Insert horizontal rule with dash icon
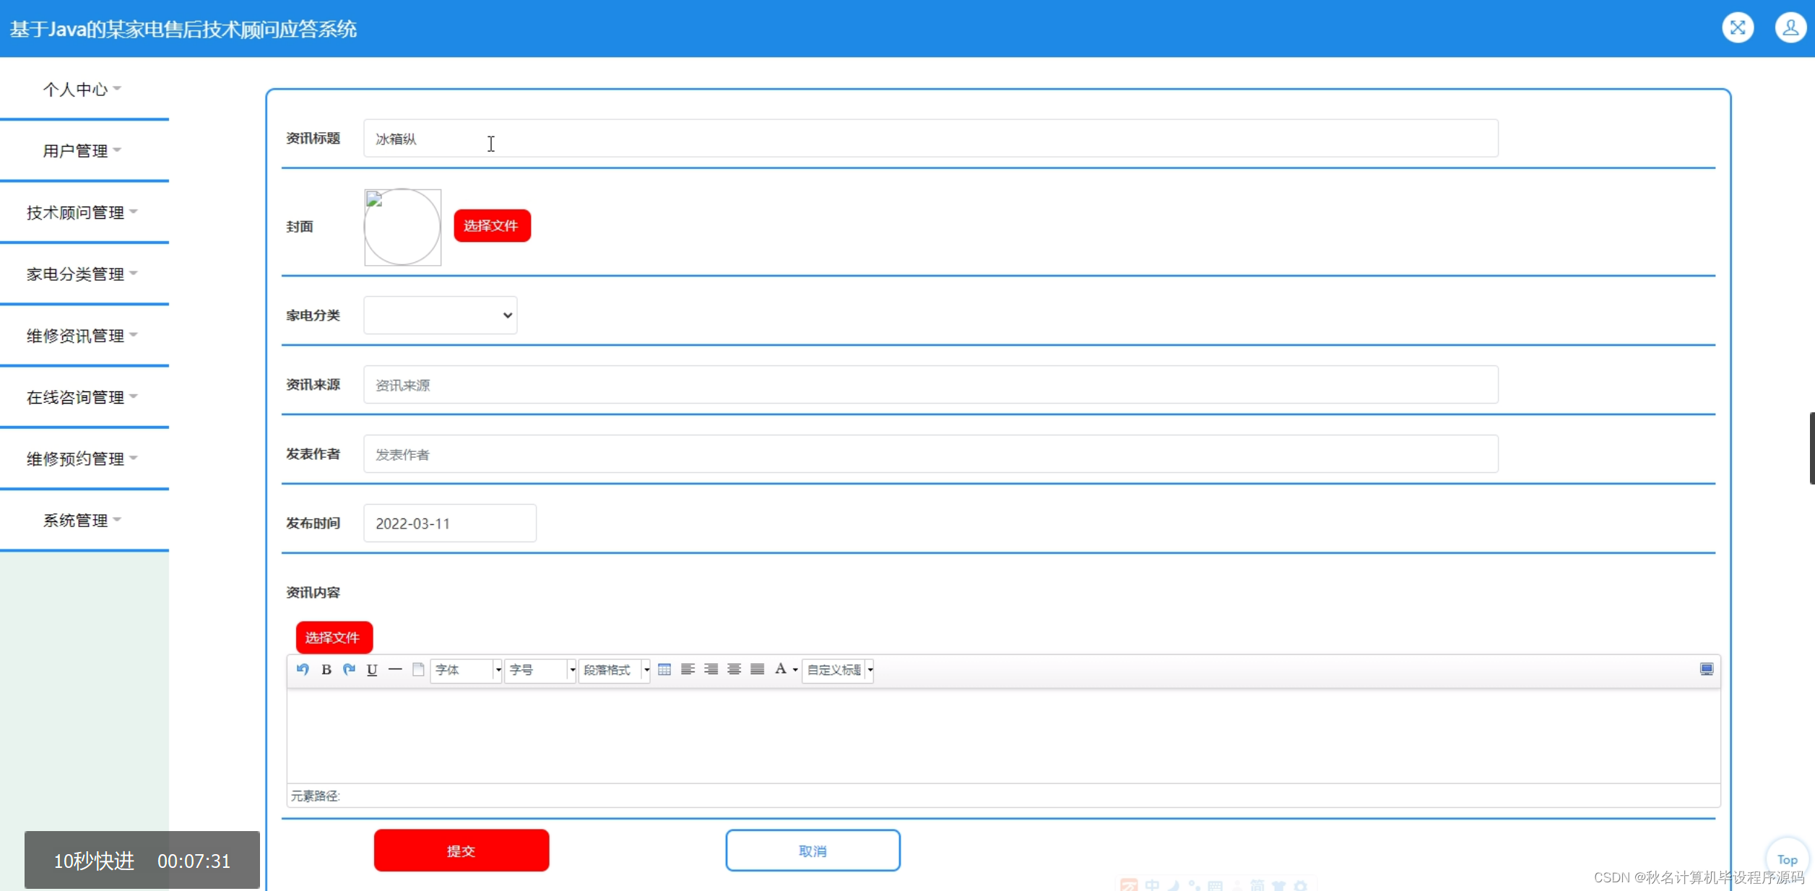Image resolution: width=1815 pixels, height=891 pixels. point(395,669)
